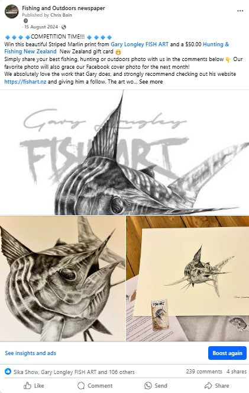The width and height of the screenshot is (249, 393).
Task: Click the Share arrow icon
Action: coord(208,385)
